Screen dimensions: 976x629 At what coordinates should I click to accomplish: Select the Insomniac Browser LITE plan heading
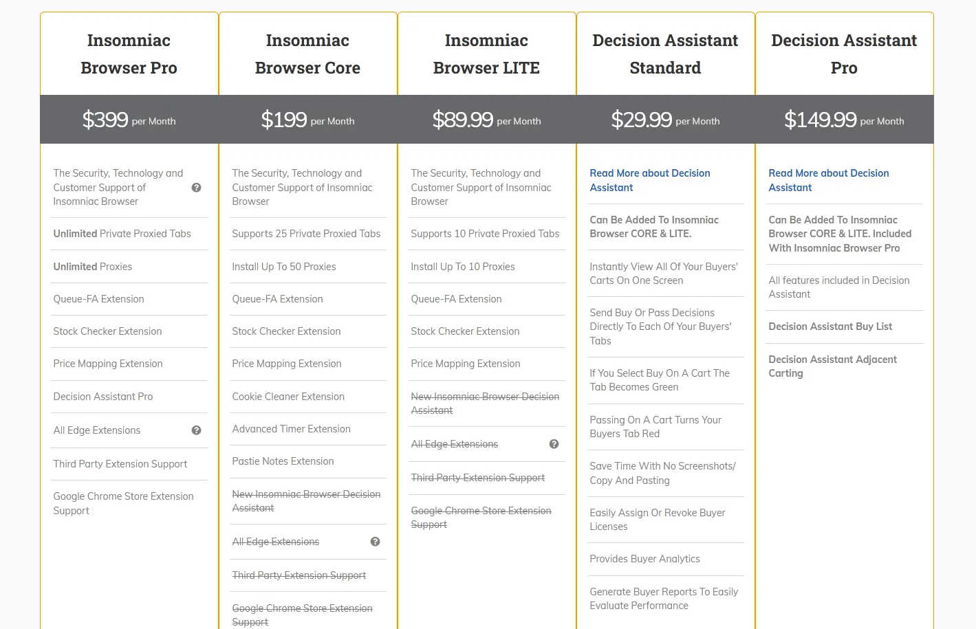[486, 54]
